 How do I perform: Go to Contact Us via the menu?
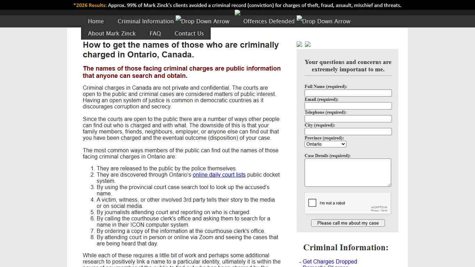(189, 33)
